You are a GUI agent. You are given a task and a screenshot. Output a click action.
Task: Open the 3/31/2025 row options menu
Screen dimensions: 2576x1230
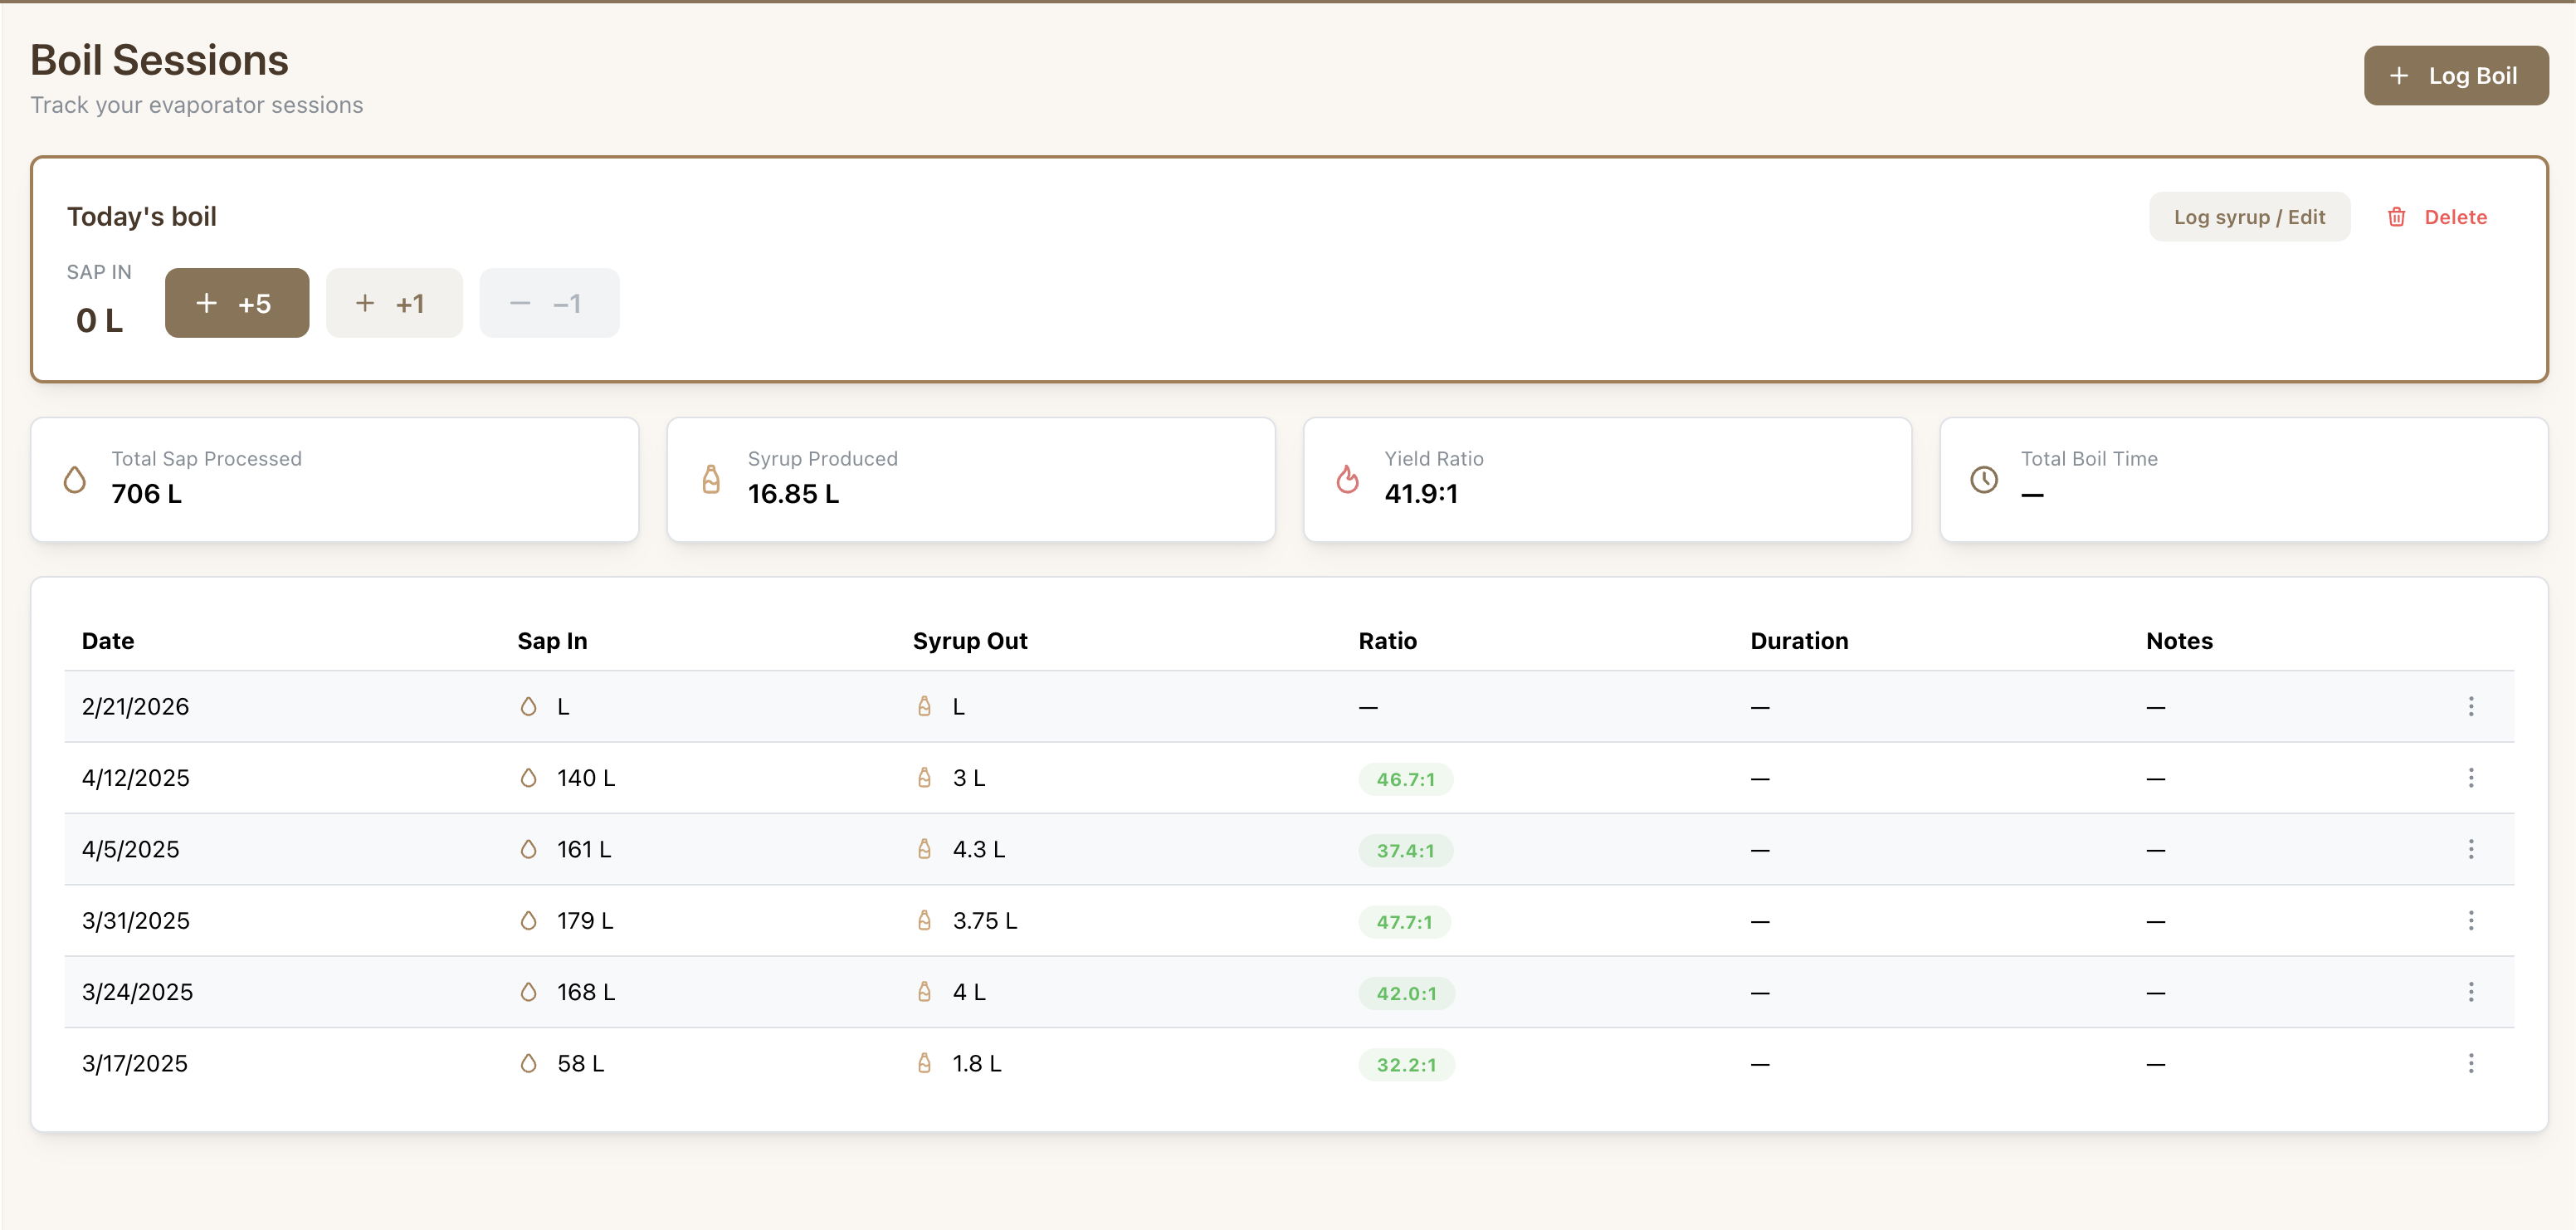[2470, 920]
